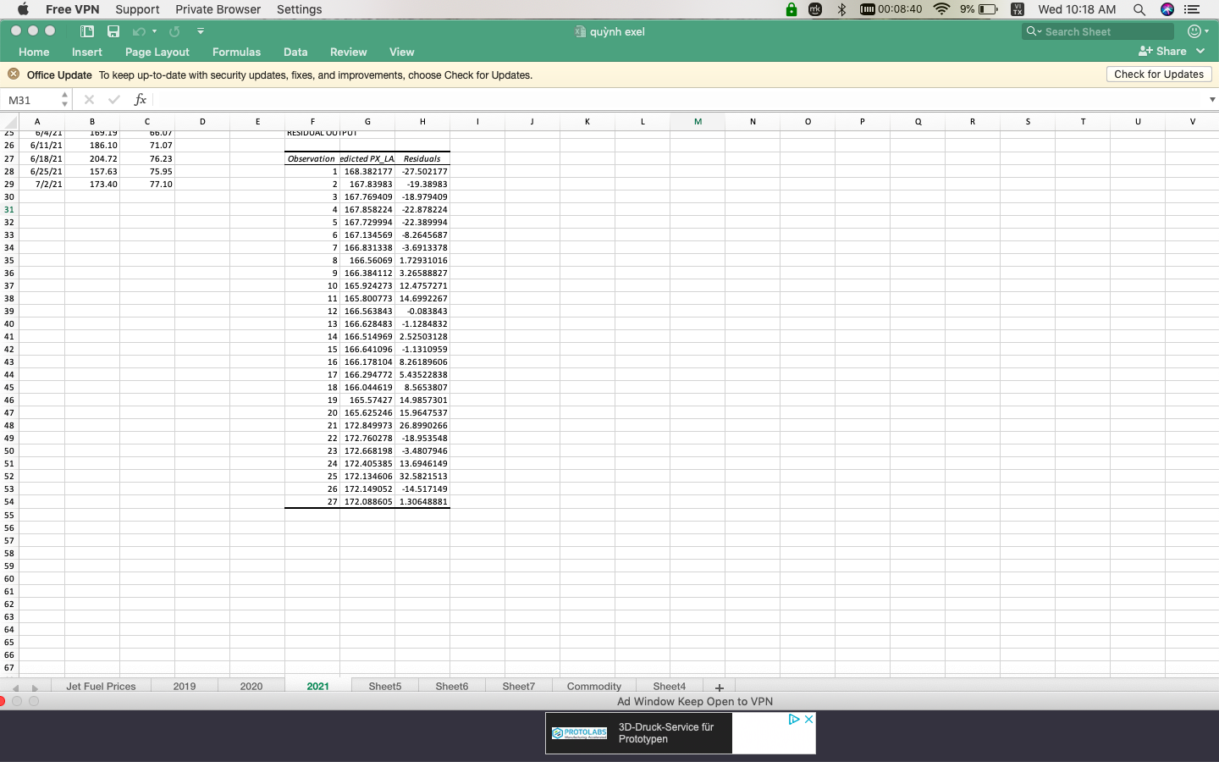Open the Share button

click(x=1162, y=51)
